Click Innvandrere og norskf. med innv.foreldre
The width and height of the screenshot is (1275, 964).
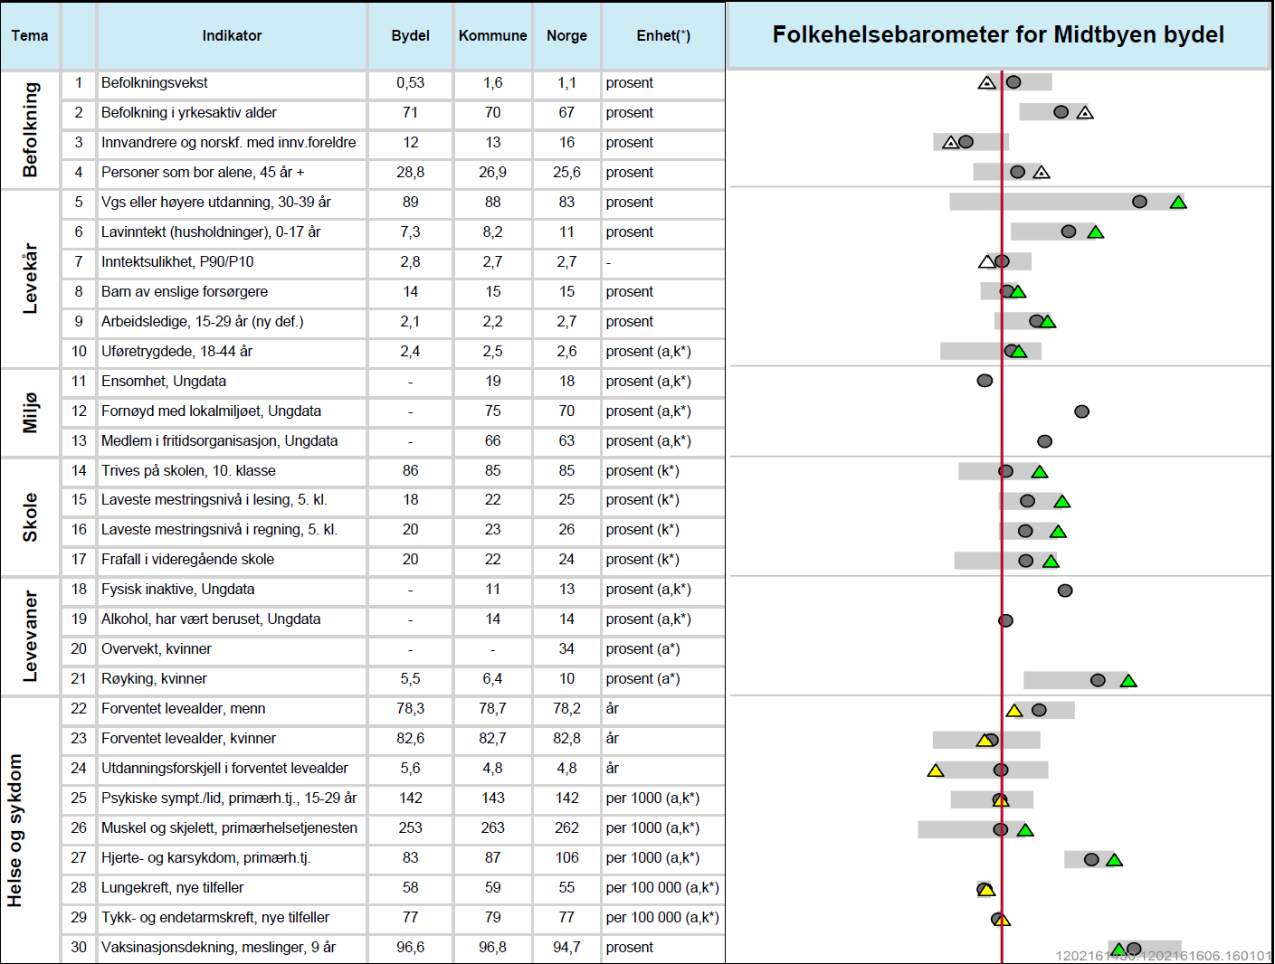tap(229, 143)
